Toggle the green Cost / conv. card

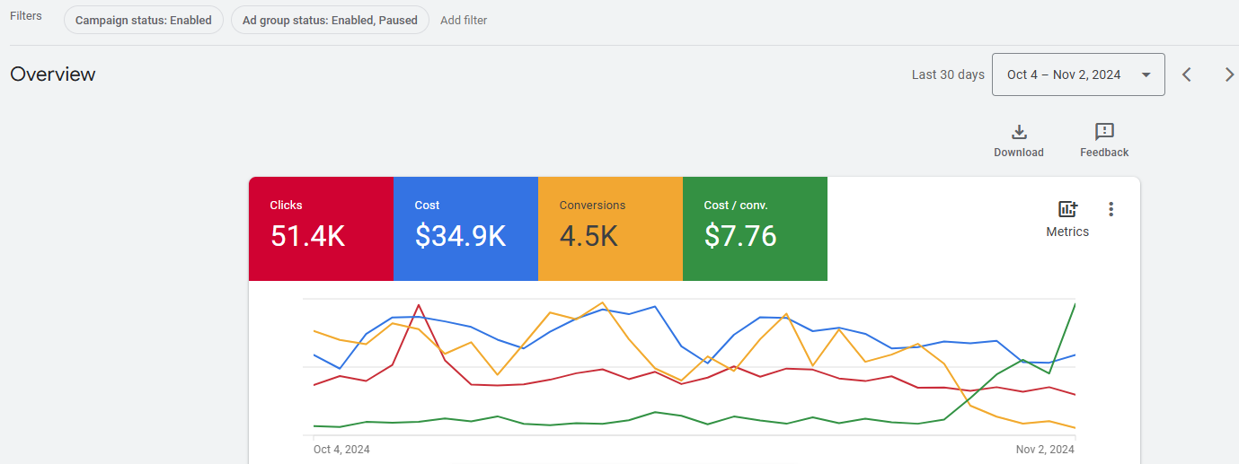pyautogui.click(x=755, y=229)
